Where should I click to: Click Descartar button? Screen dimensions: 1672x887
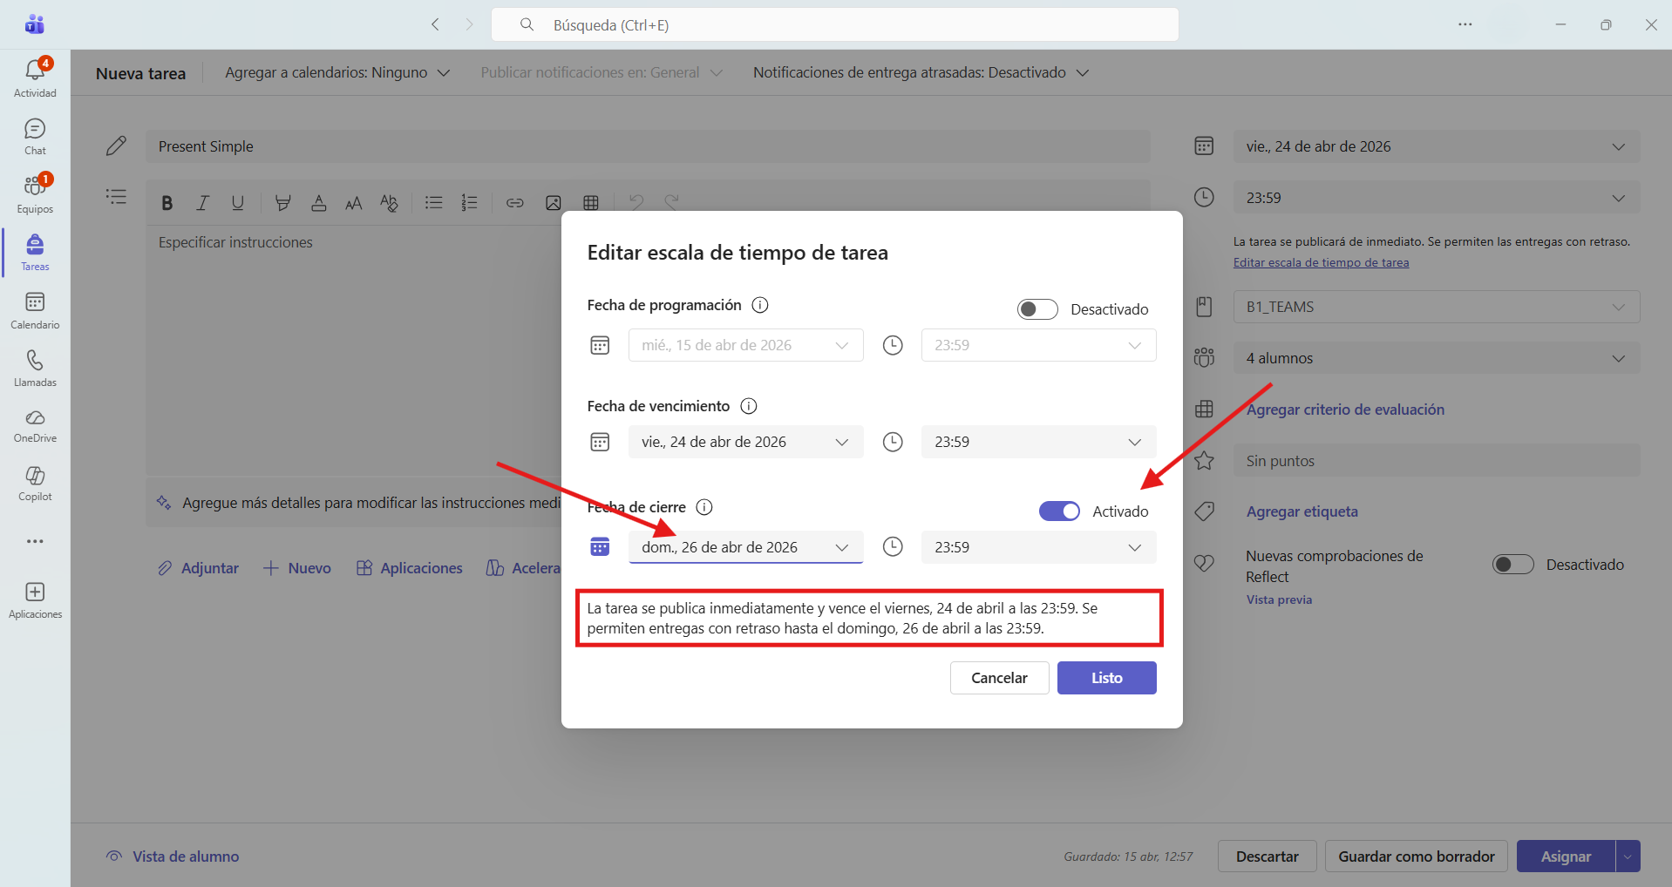[1267, 857]
